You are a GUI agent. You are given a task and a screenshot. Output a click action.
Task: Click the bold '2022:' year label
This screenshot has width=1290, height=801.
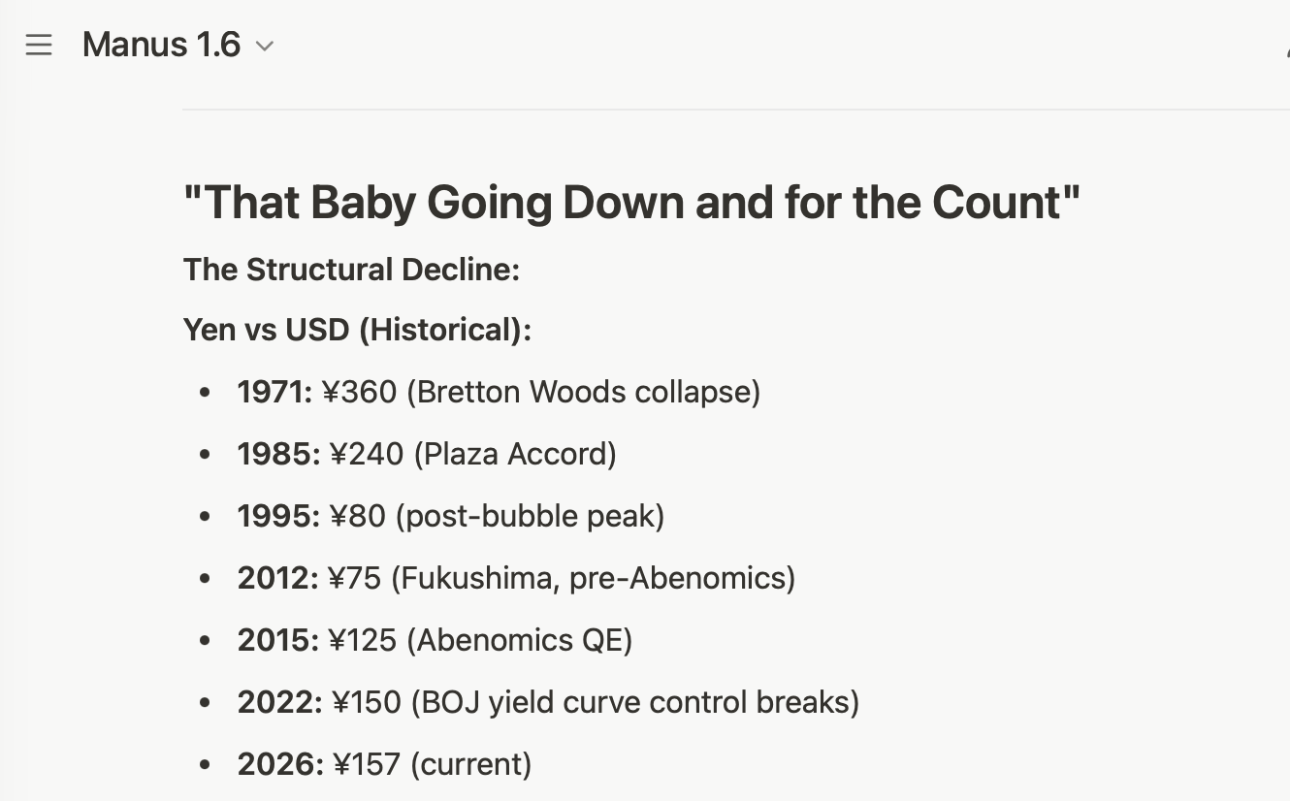279,702
